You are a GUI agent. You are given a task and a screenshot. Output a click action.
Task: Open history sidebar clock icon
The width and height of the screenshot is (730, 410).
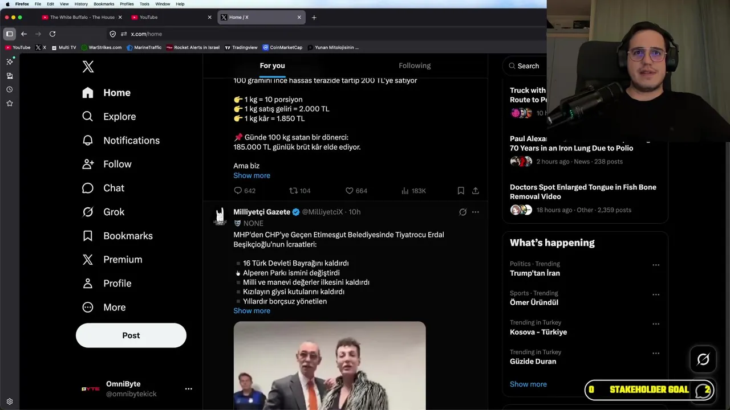[10, 89]
